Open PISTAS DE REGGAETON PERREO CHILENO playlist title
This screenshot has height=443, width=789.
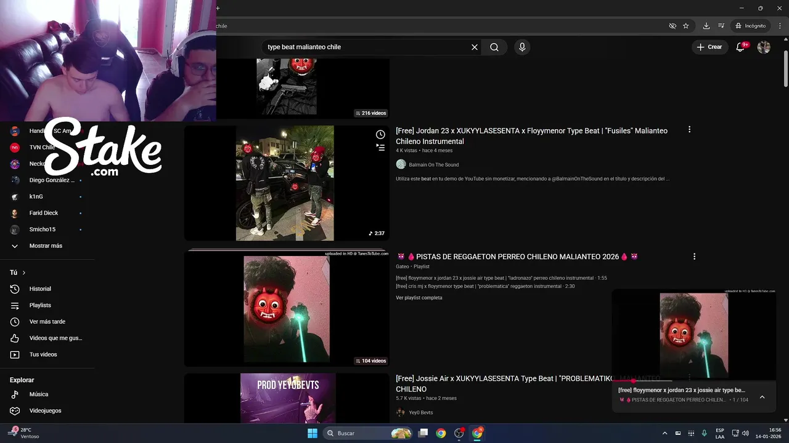click(517, 257)
